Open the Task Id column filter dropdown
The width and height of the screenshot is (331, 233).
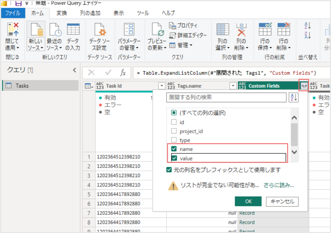162,86
